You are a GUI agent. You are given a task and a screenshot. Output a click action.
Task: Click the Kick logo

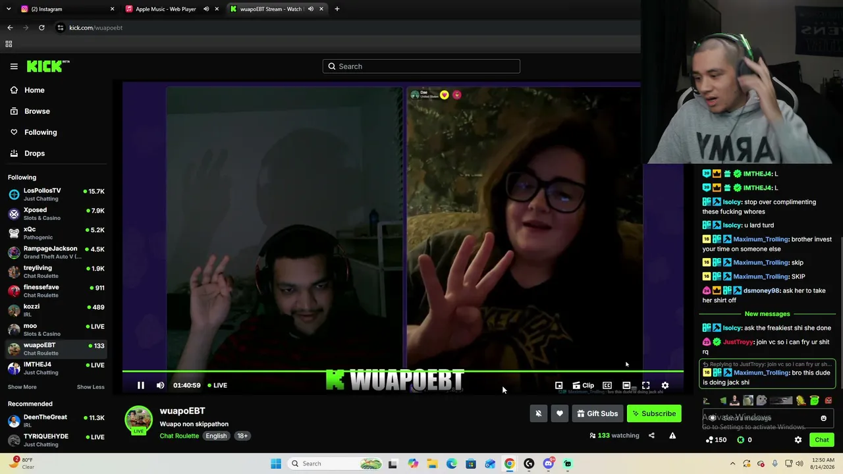(x=48, y=66)
